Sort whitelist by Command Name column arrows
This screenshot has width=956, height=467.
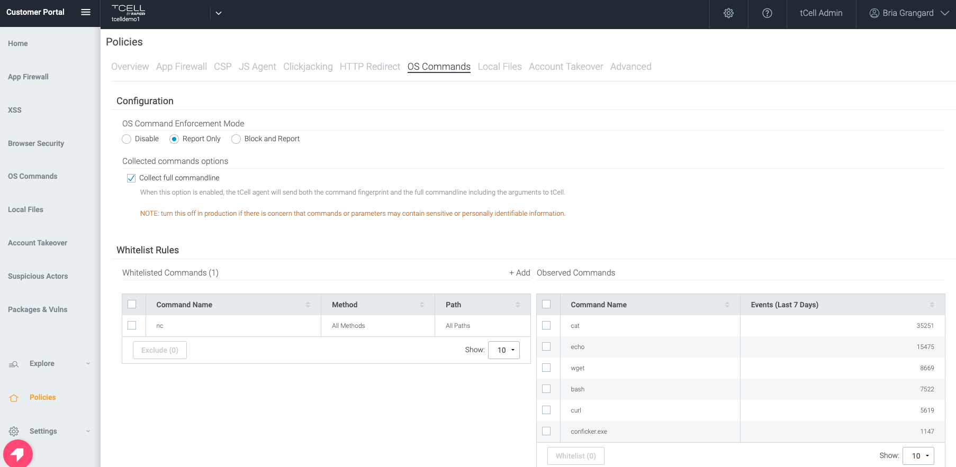[x=308, y=305]
